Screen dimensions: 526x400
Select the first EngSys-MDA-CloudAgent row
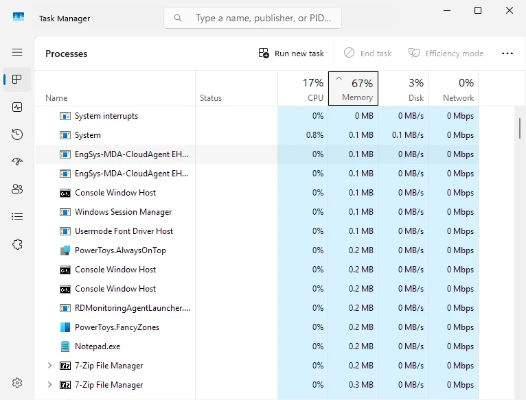click(257, 154)
